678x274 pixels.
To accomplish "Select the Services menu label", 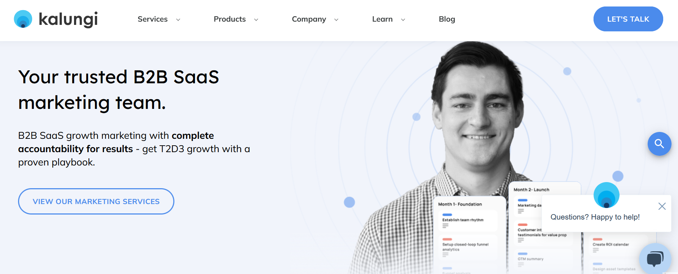I will click(152, 19).
